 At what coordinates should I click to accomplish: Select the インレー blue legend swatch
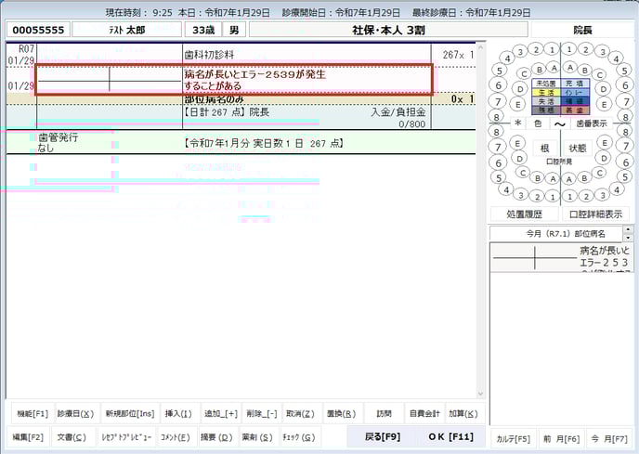(574, 93)
